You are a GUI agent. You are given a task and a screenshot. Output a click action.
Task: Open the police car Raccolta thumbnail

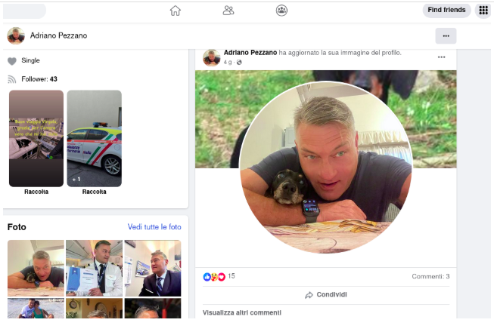pos(94,139)
